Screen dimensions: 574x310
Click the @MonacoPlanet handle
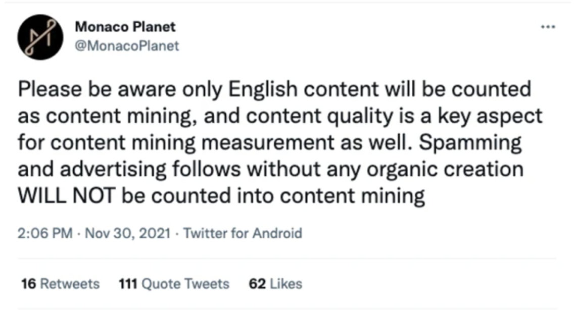coord(127,46)
